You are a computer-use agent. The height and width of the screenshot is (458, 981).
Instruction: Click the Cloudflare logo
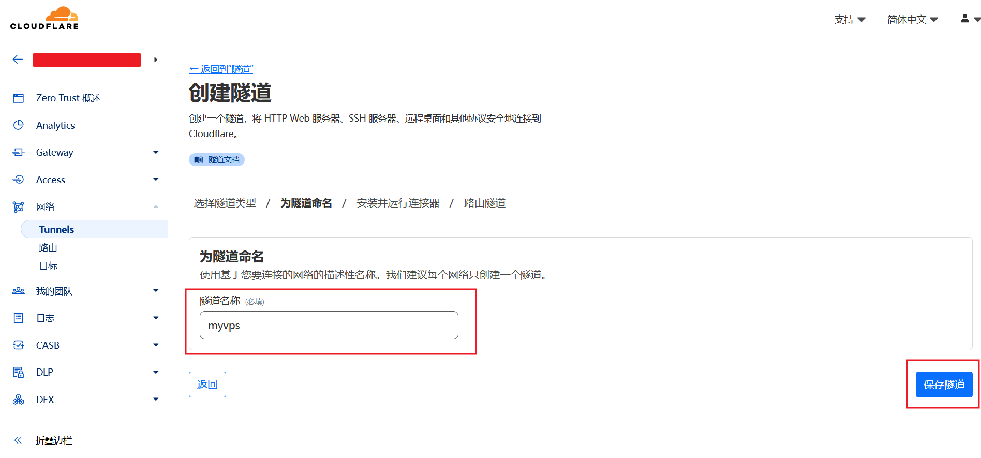click(x=44, y=18)
